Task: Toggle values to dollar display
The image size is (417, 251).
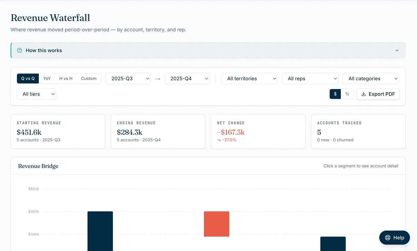Action: [x=335, y=94]
